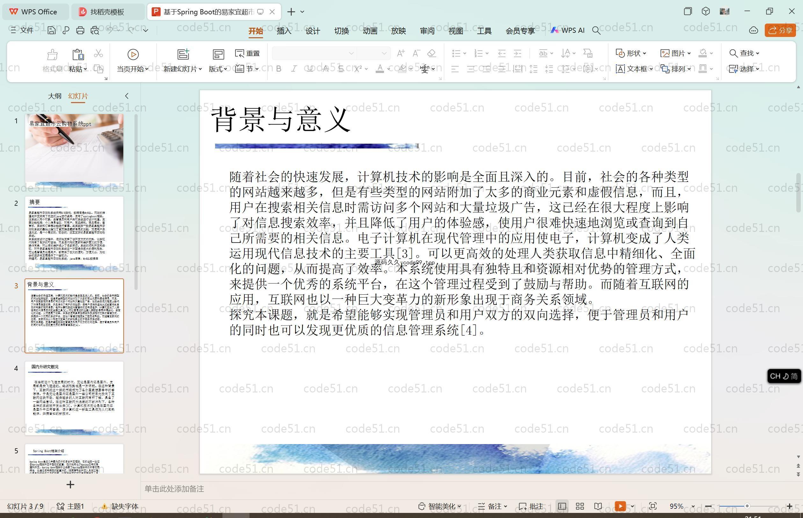The height and width of the screenshot is (518, 803).
Task: Switch to the Outline pane tab
Action: coord(54,96)
